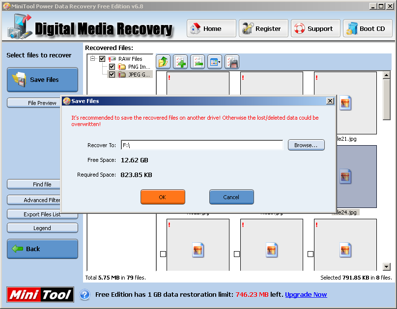
Task: Click the large Save Files button
Action: (43, 79)
